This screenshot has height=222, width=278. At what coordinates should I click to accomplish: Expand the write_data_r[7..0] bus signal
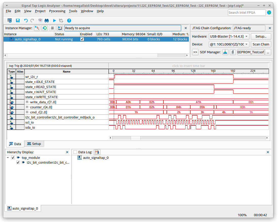tap(27, 102)
